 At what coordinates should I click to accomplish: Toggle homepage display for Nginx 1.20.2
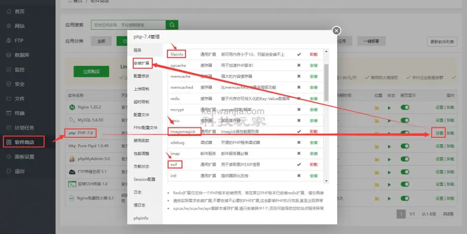[x=405, y=107]
